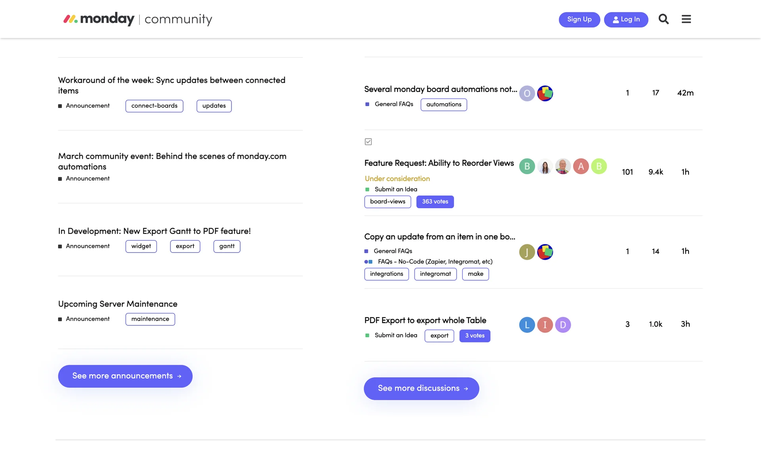Select the integromat tag
The height and width of the screenshot is (475, 761).
click(435, 274)
